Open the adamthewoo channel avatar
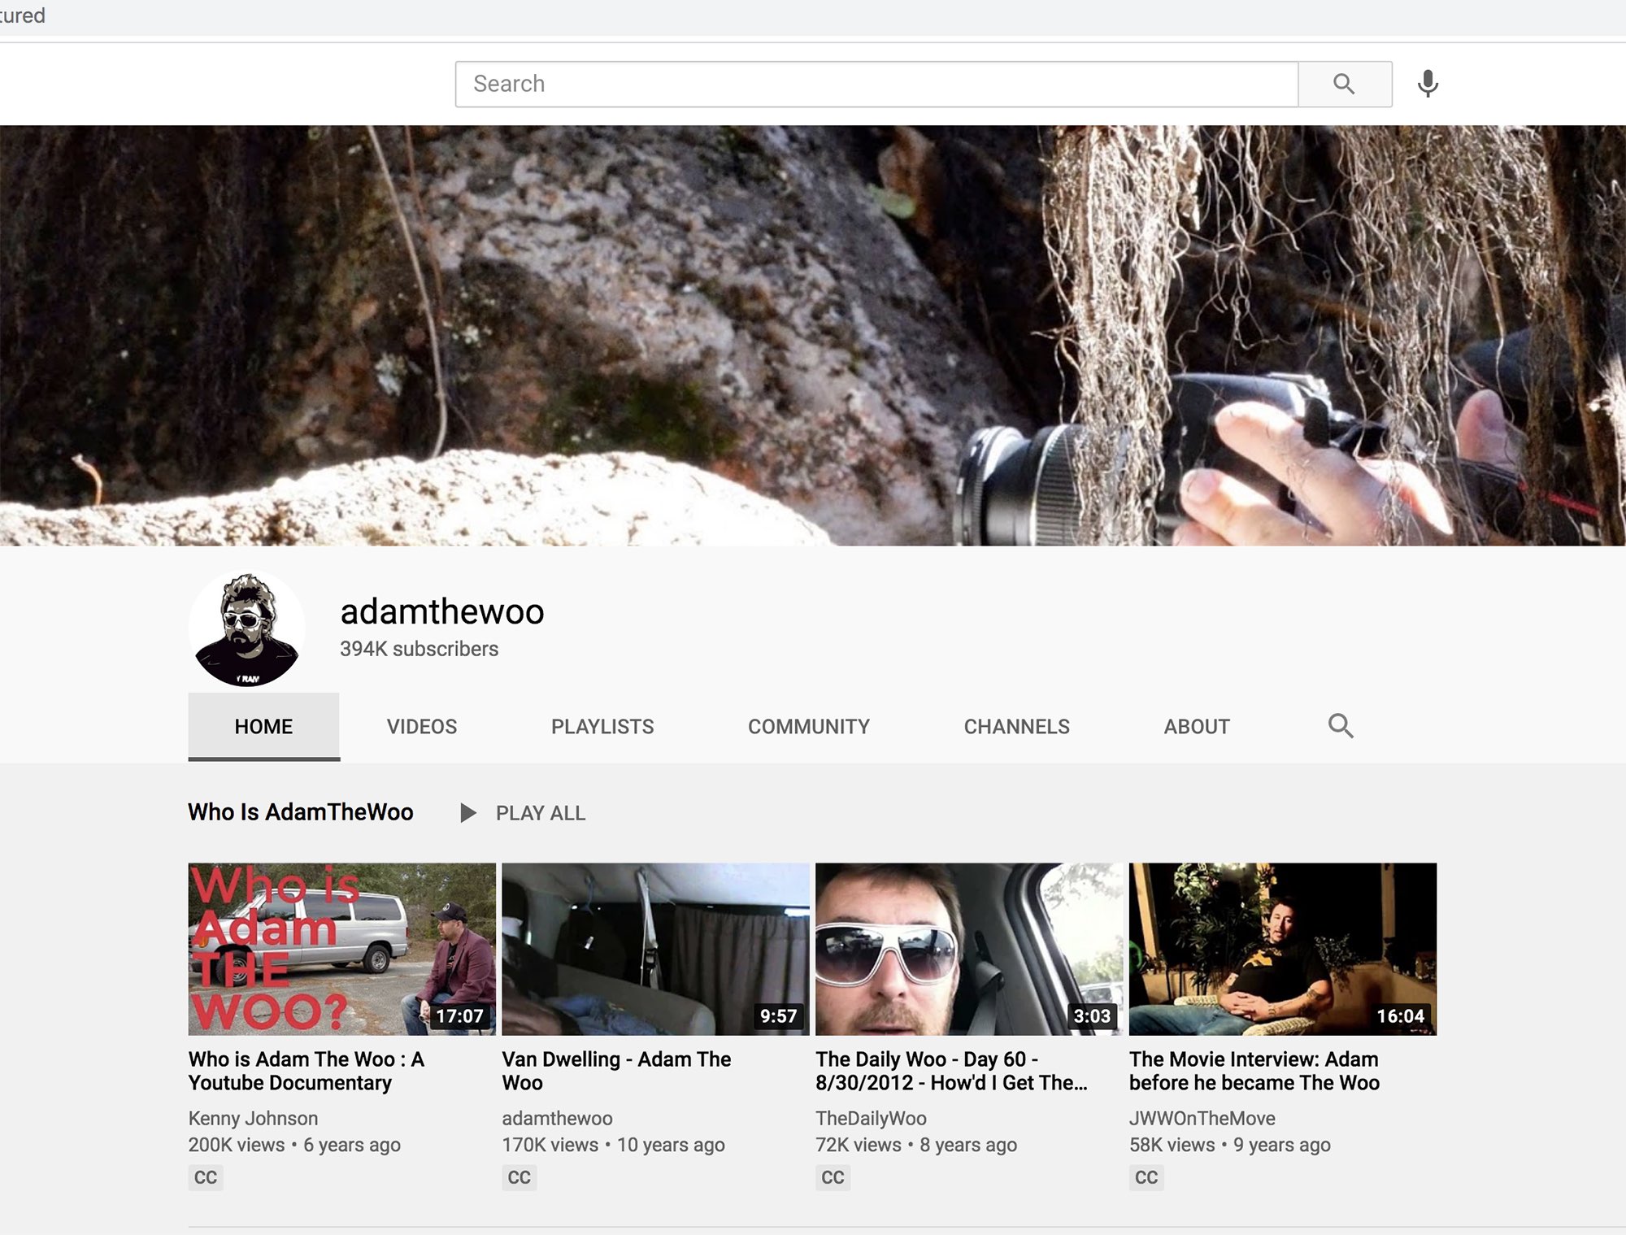 tap(247, 628)
